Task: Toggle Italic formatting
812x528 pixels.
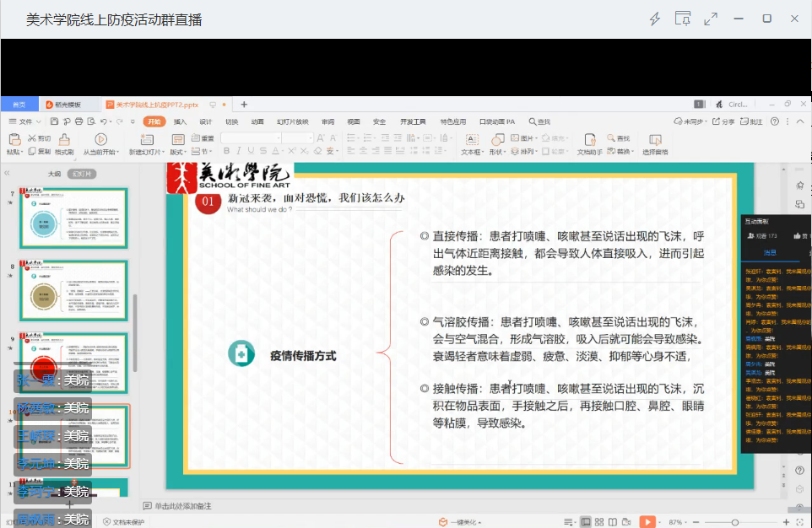Action: tap(239, 151)
